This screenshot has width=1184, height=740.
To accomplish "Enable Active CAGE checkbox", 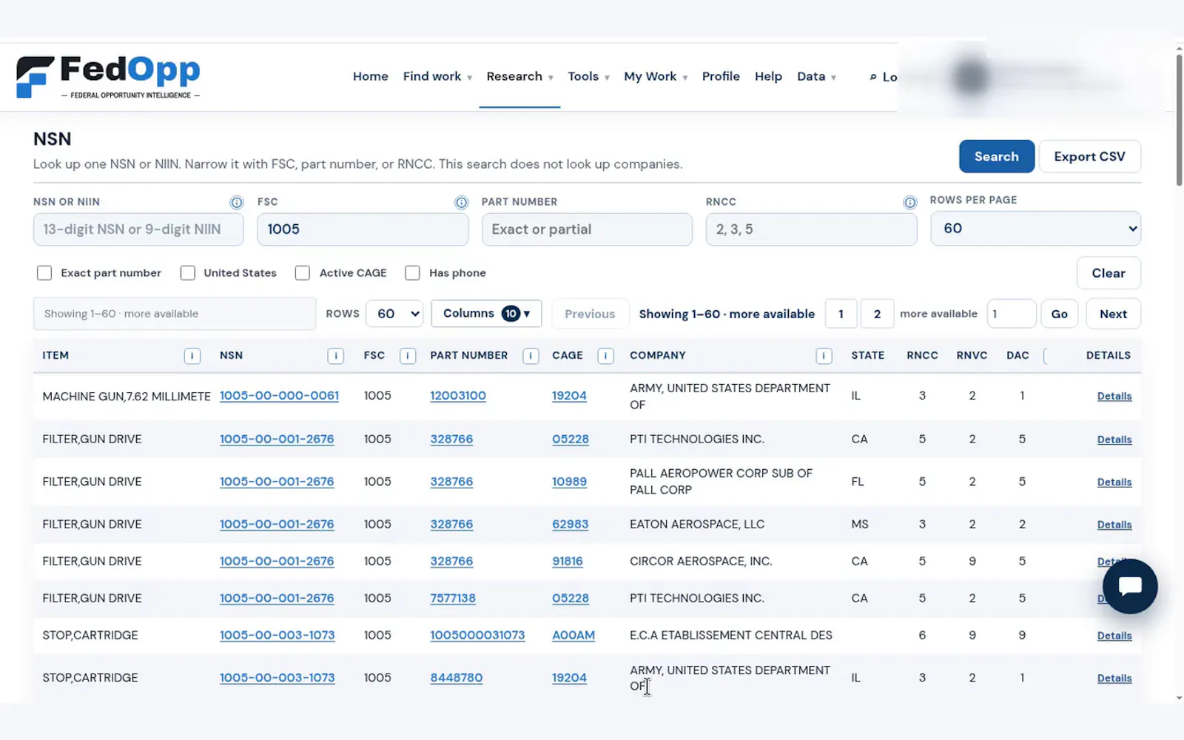I will 303,273.
